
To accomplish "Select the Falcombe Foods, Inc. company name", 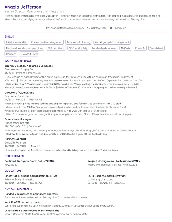I will tap(17, 96).
